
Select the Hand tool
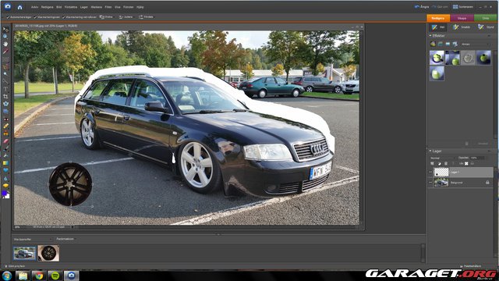[5, 44]
